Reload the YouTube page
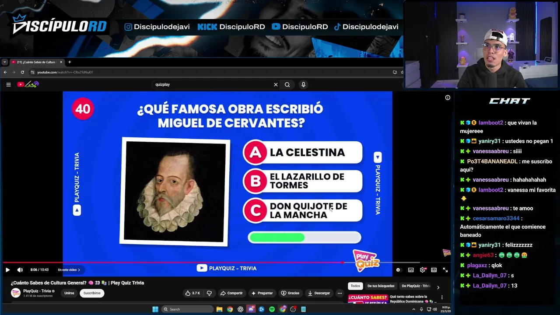560x315 pixels. pos(22,72)
